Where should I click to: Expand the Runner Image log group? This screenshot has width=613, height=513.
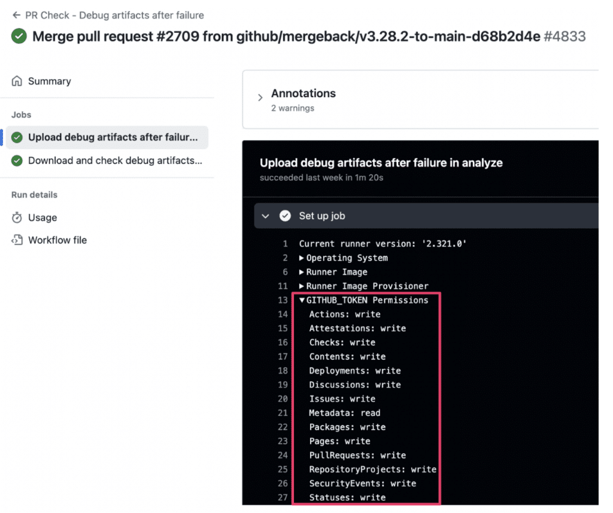point(302,272)
